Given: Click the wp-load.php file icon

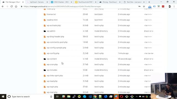Looking at the screenshot, I should [45, 81].
